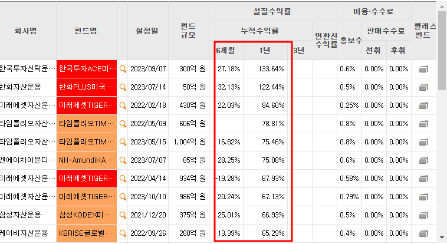Open class fund icon for 삼성자산운용 row
Viewport: 447px width, 244px height.
[x=423, y=215]
